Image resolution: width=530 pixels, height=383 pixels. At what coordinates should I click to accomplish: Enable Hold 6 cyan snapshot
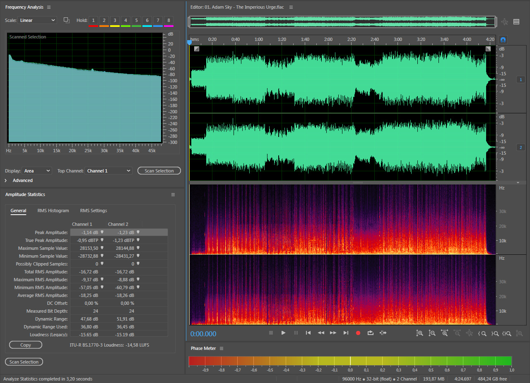point(147,20)
